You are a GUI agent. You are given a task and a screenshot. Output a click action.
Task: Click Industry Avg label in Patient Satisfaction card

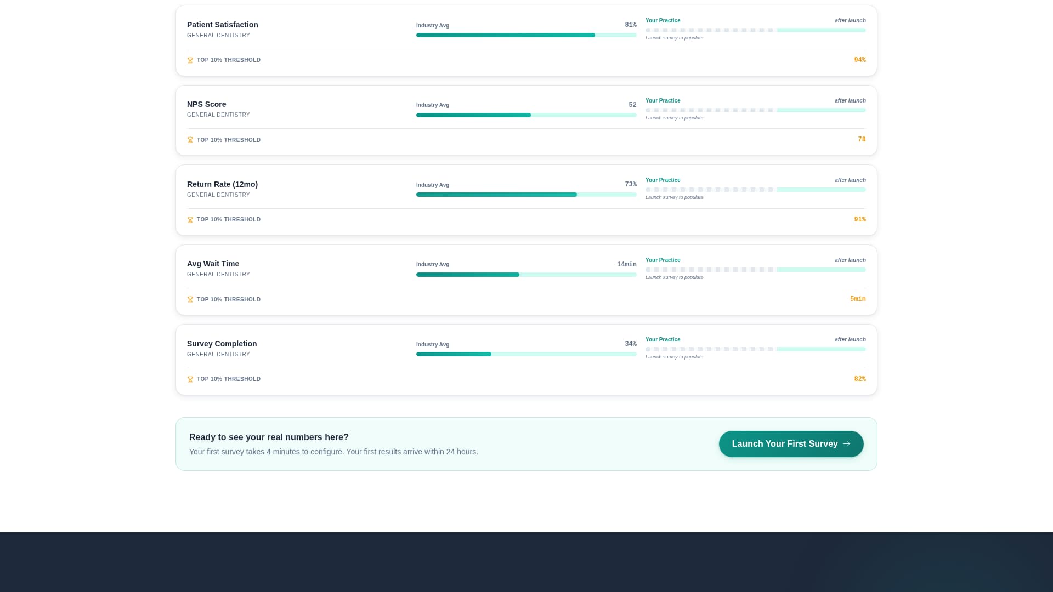point(433,26)
